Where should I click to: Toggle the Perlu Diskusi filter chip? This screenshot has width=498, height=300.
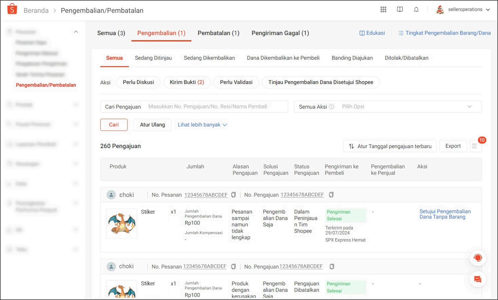coord(138,82)
